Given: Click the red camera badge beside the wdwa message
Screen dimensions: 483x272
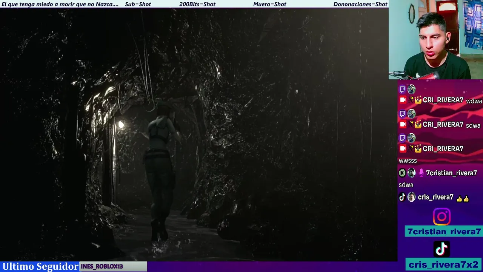Looking at the screenshot, I should pos(403,100).
